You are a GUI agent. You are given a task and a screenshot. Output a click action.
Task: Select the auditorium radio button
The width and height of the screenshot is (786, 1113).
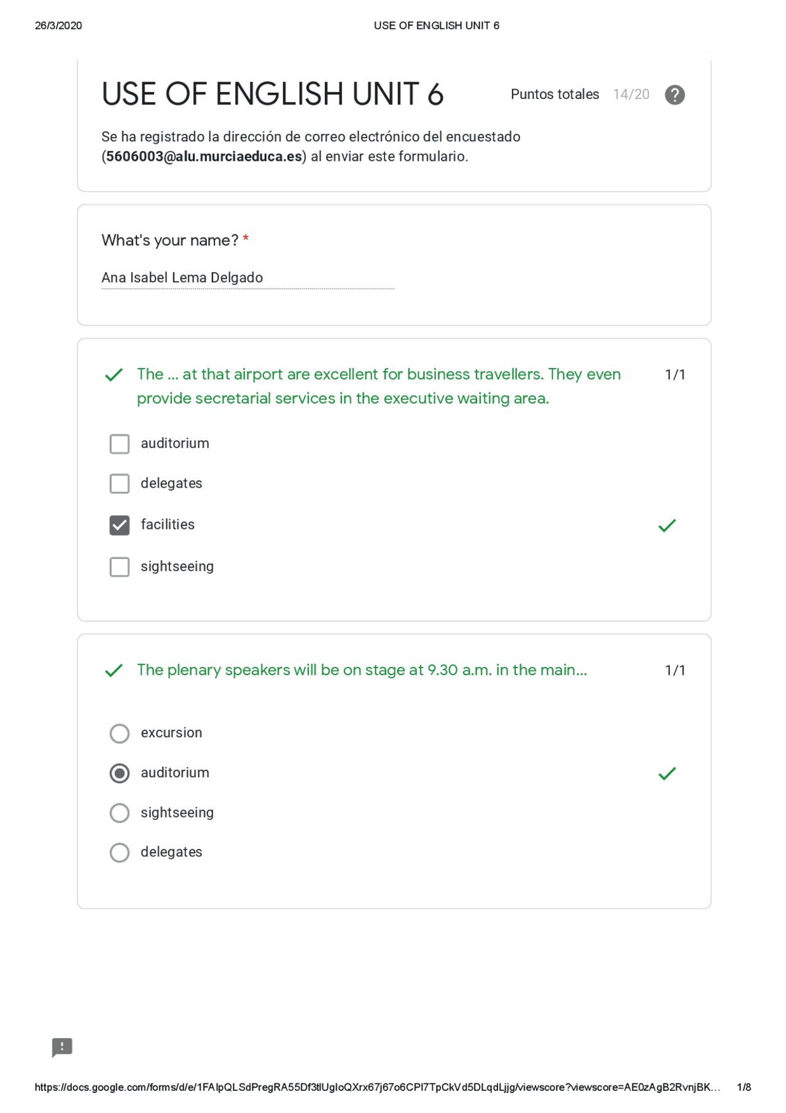(x=120, y=773)
